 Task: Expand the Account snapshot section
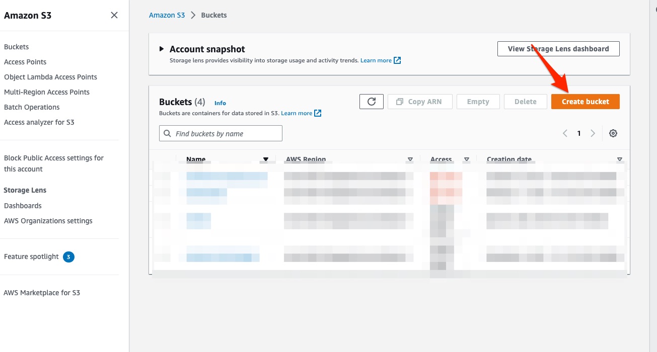[x=161, y=49]
